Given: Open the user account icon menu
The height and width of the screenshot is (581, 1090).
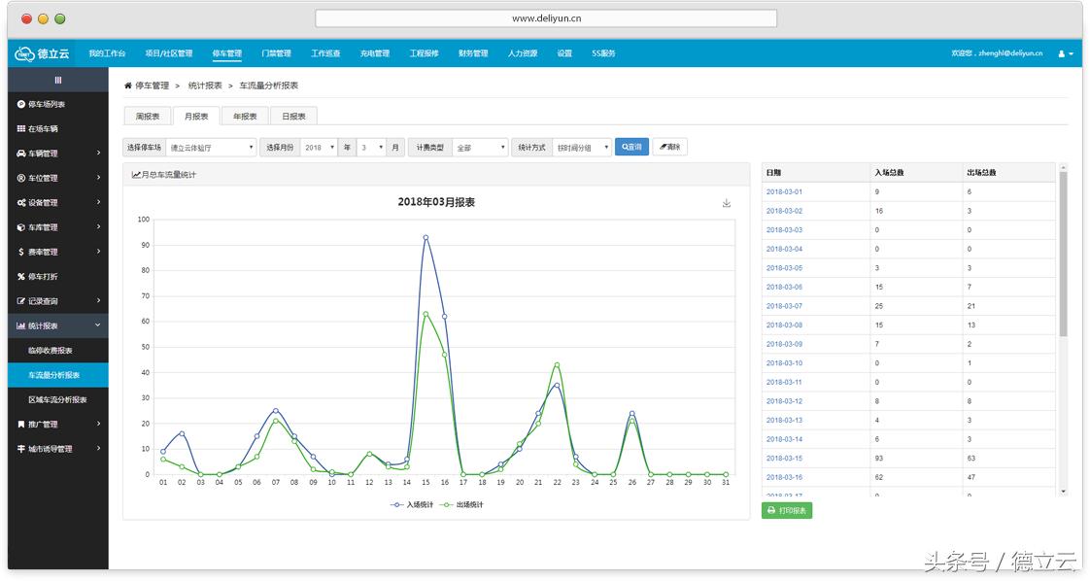Looking at the screenshot, I should (1065, 54).
